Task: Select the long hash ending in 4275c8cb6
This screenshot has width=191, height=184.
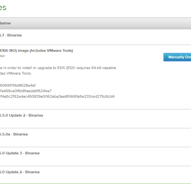Action: 57,96
